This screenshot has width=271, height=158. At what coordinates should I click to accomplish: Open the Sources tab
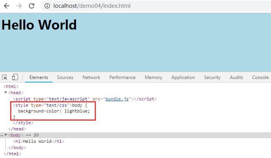[65, 77]
